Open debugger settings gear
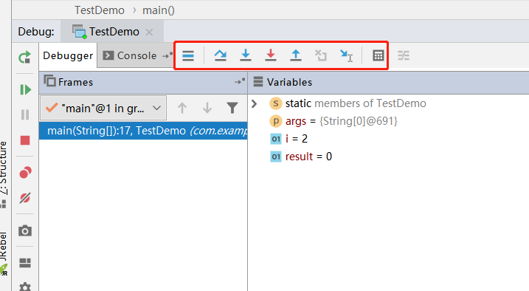 click(25, 287)
